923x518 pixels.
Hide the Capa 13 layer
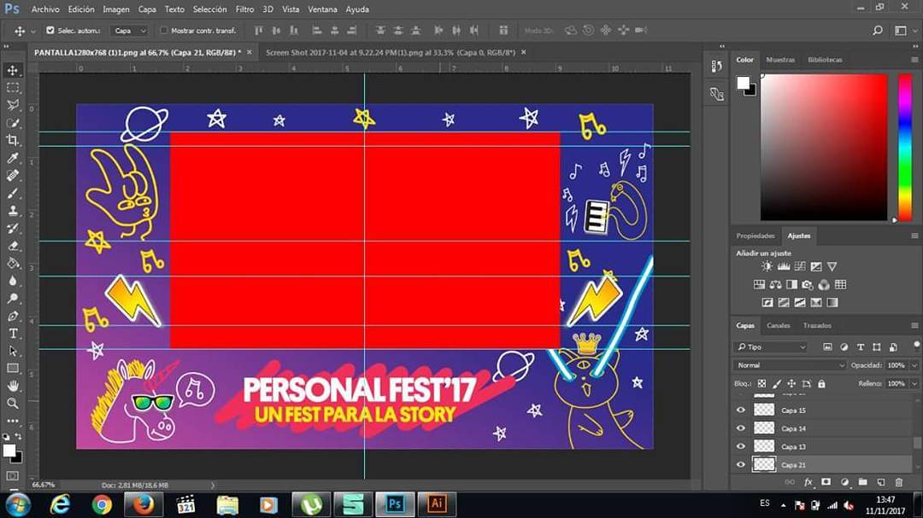pos(740,447)
